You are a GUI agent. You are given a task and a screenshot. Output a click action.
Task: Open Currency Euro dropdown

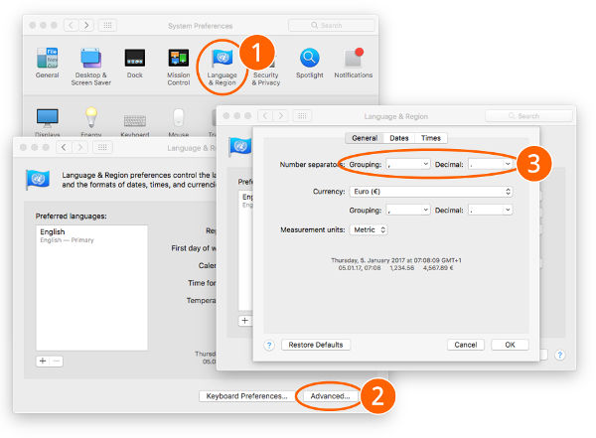click(x=431, y=192)
